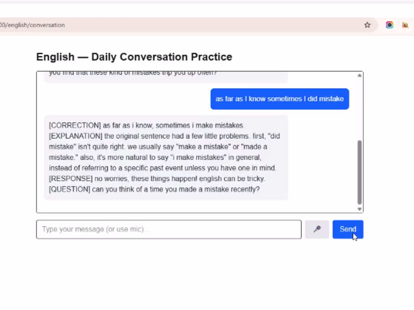Focus the 'Type your message' input field
Screen dimensions: 414x310
click(169, 229)
